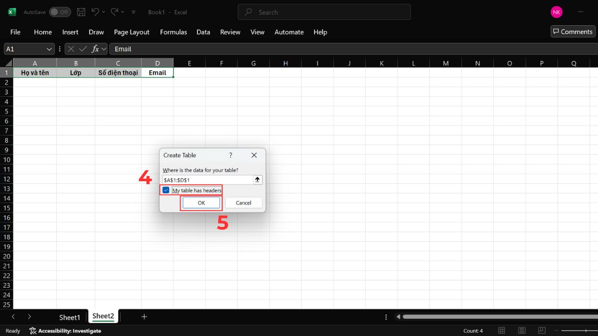Toggle AutoSave on

(x=60, y=12)
